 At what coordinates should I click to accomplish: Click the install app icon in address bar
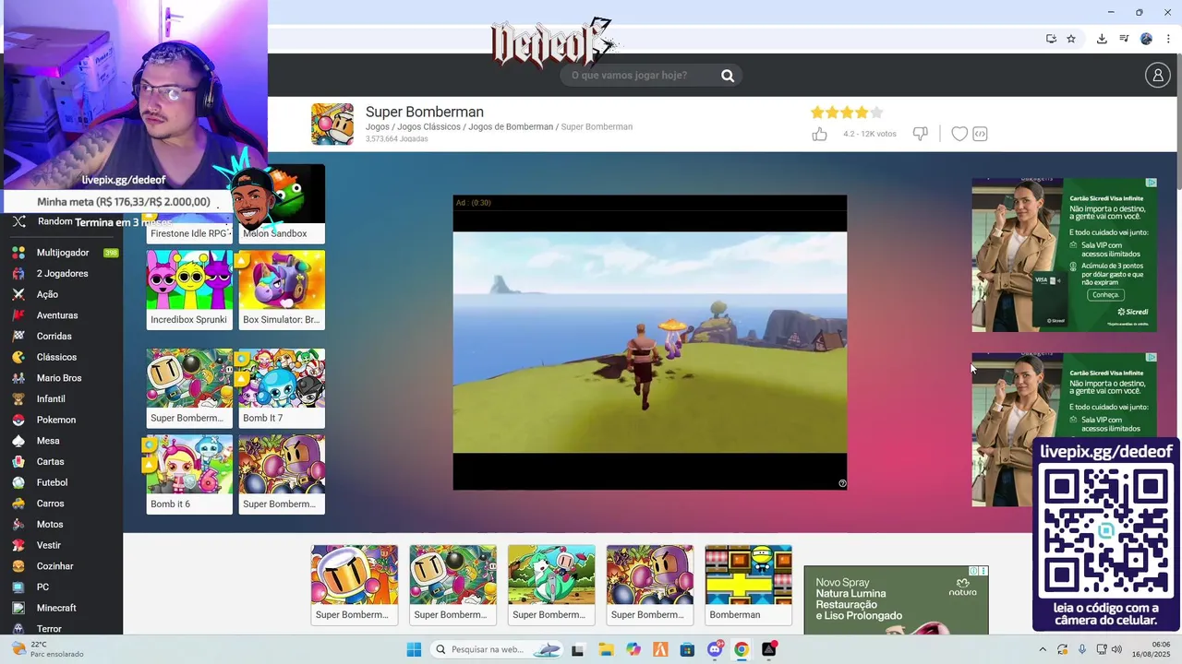click(1051, 39)
